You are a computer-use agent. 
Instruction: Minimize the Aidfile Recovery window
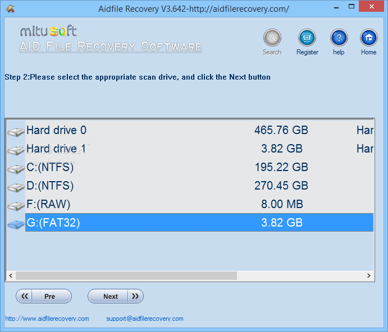[x=336, y=7]
